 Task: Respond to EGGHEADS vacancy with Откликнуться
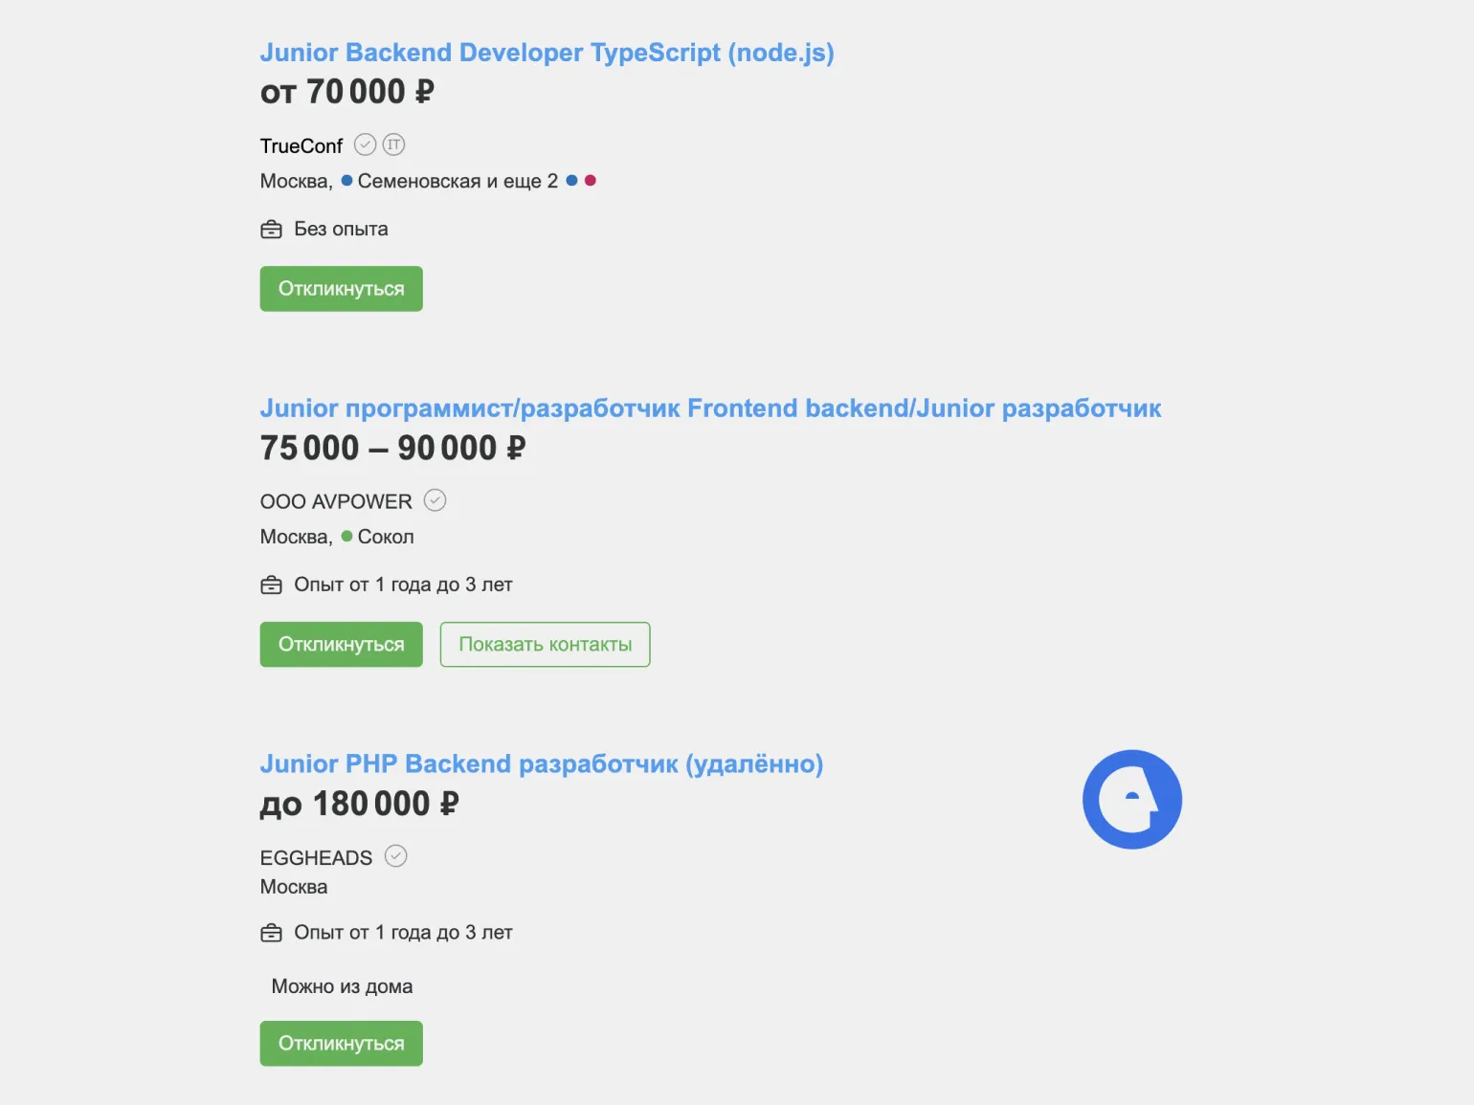click(x=342, y=1044)
